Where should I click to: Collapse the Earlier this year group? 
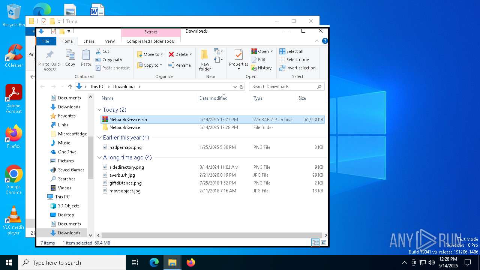(99, 138)
